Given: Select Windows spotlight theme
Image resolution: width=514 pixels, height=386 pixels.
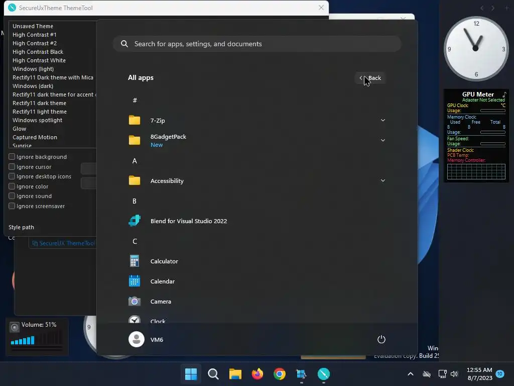Looking at the screenshot, I should [x=37, y=120].
